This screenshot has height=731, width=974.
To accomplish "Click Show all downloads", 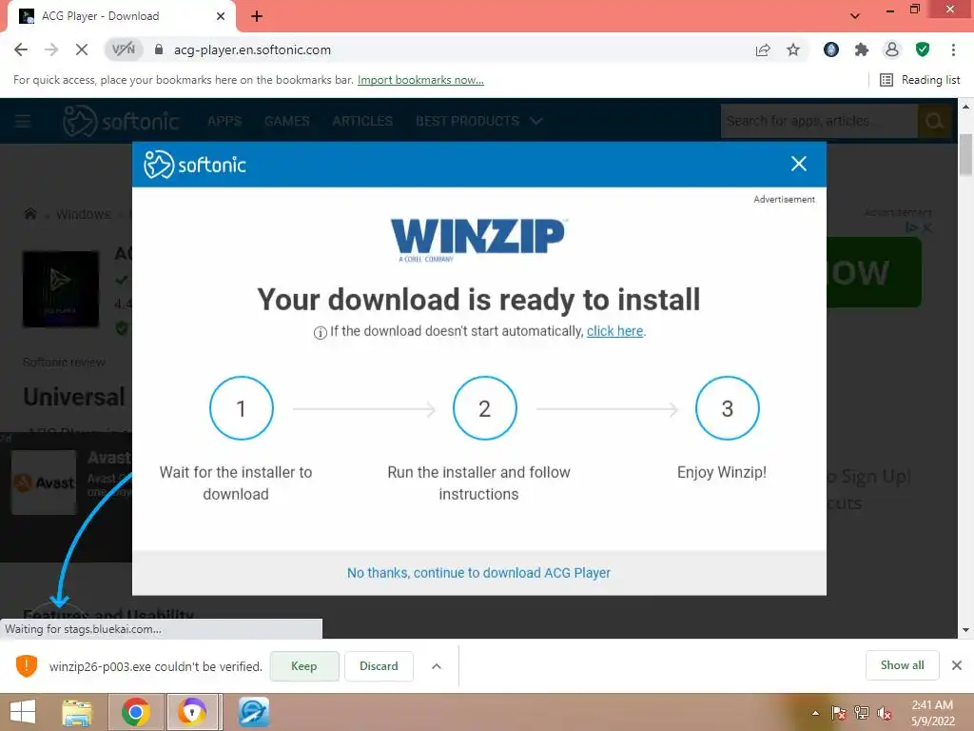I will tap(902, 665).
